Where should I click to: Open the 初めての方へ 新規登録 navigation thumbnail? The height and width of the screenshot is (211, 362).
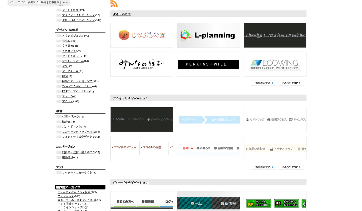click(x=142, y=201)
